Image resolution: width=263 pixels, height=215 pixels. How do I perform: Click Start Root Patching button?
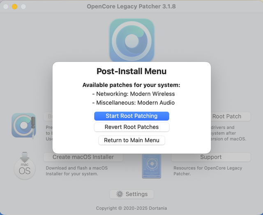pos(131,116)
